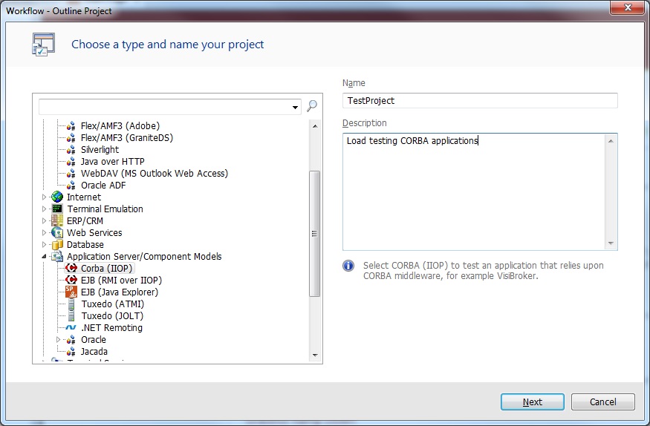Expand the Internet tree node
Viewport: 650px width, 426px height.
(x=45, y=197)
